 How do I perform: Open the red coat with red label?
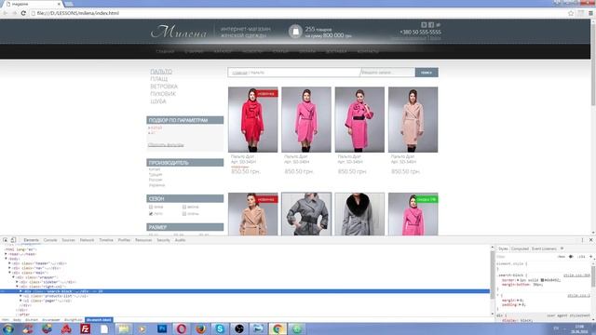[x=252, y=119]
